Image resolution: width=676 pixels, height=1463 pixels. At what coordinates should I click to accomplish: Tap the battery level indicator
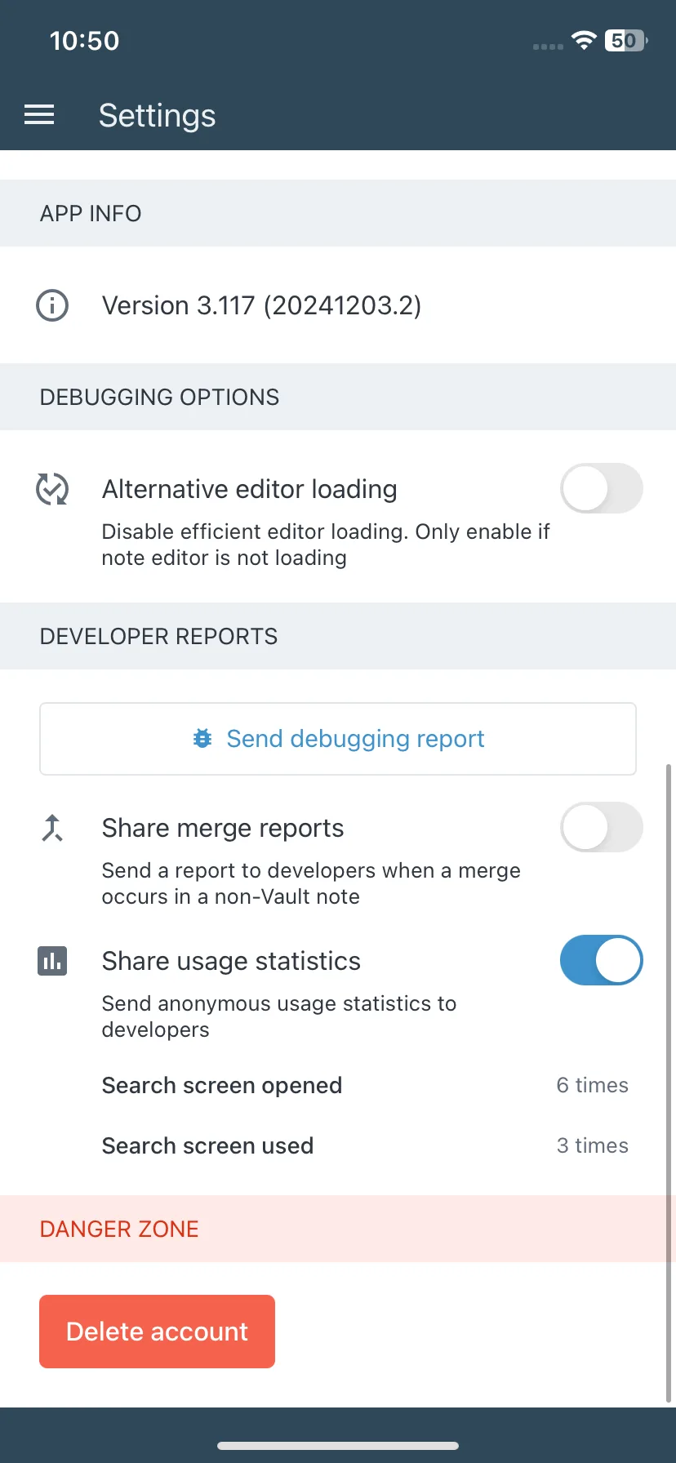click(625, 40)
